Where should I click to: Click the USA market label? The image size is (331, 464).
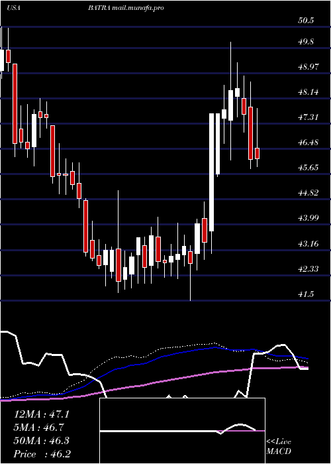point(13,8)
